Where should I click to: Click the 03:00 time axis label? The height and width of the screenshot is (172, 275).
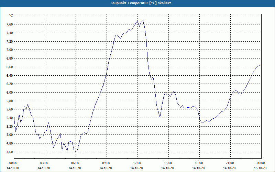coord(45,163)
